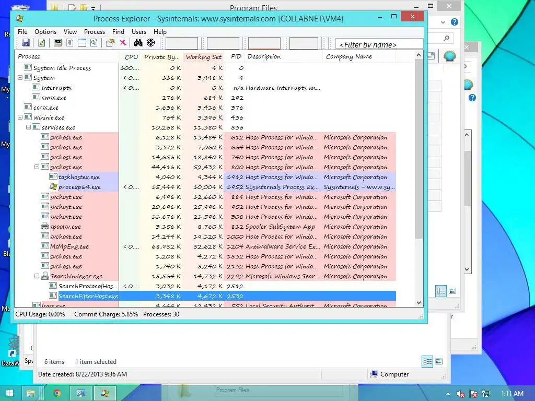This screenshot has width=535, height=401.
Task: Collapse the System process tree node
Action: click(20, 78)
